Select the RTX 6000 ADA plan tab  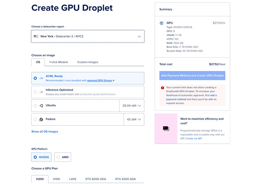96,179
